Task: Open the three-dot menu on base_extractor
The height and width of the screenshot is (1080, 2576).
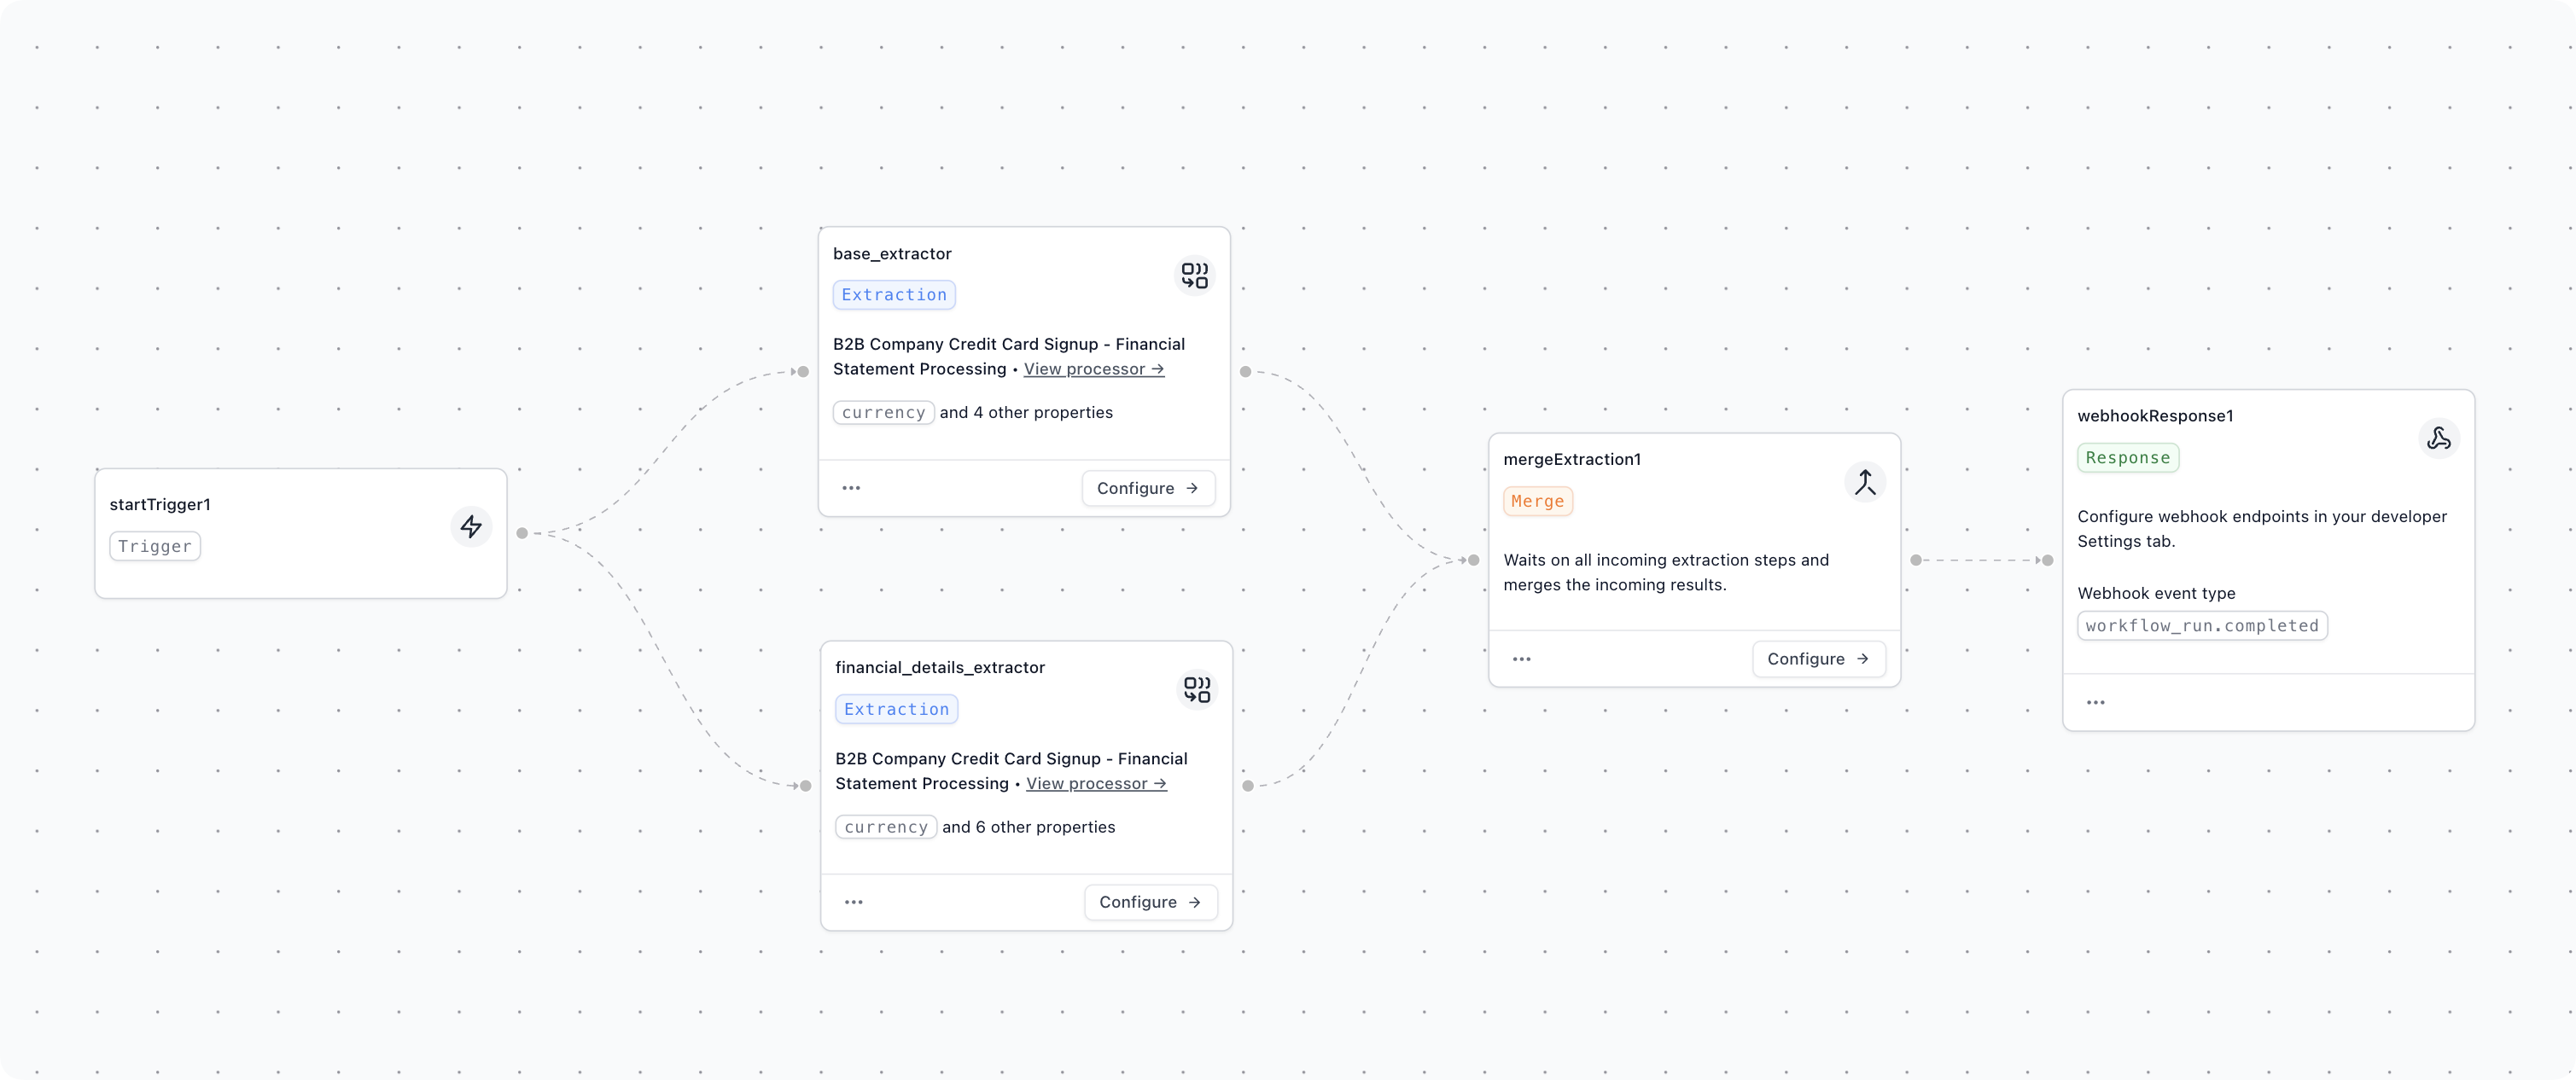Action: coord(851,489)
